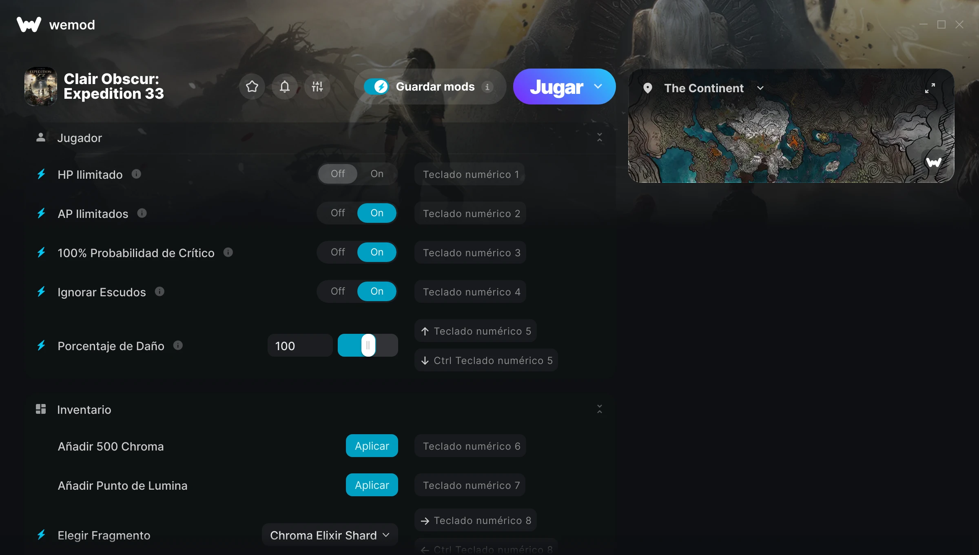The width and height of the screenshot is (979, 555).
Task: Open the Chroma Elixir Shard dropdown
Action: 330,535
